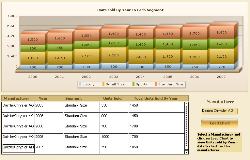The height and width of the screenshot is (160, 250).
Task: Click the 2001 Standard Size bar segment 1,650
Action: [60, 38]
